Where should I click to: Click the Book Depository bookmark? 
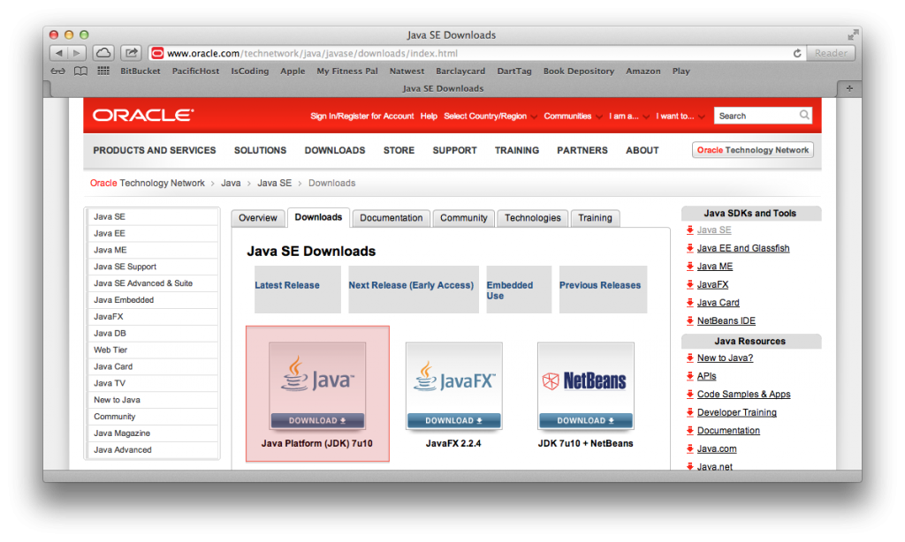(578, 71)
